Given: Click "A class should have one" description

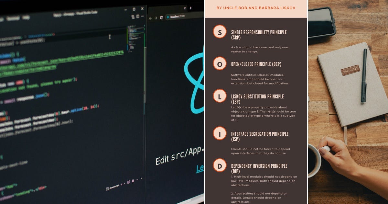Looking at the screenshot, I should (x=260, y=49).
